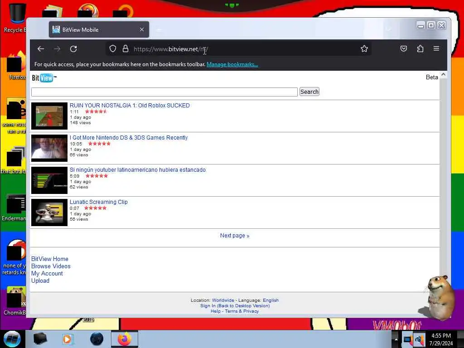Viewport: 464px width, 348px height.
Task: Focus the BitView search text field
Action: pos(164,92)
